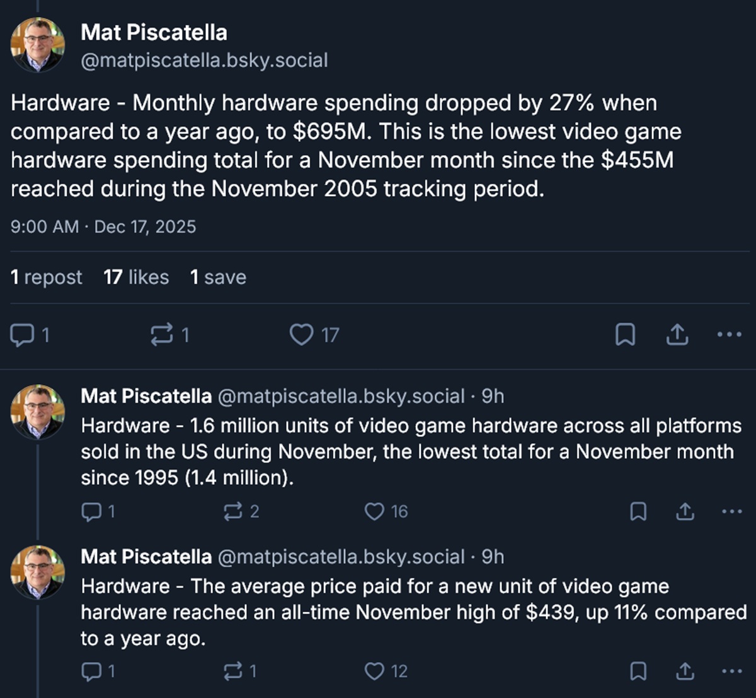The height and width of the screenshot is (698, 756).
Task: View the '17 likes' list
Action: click(136, 277)
